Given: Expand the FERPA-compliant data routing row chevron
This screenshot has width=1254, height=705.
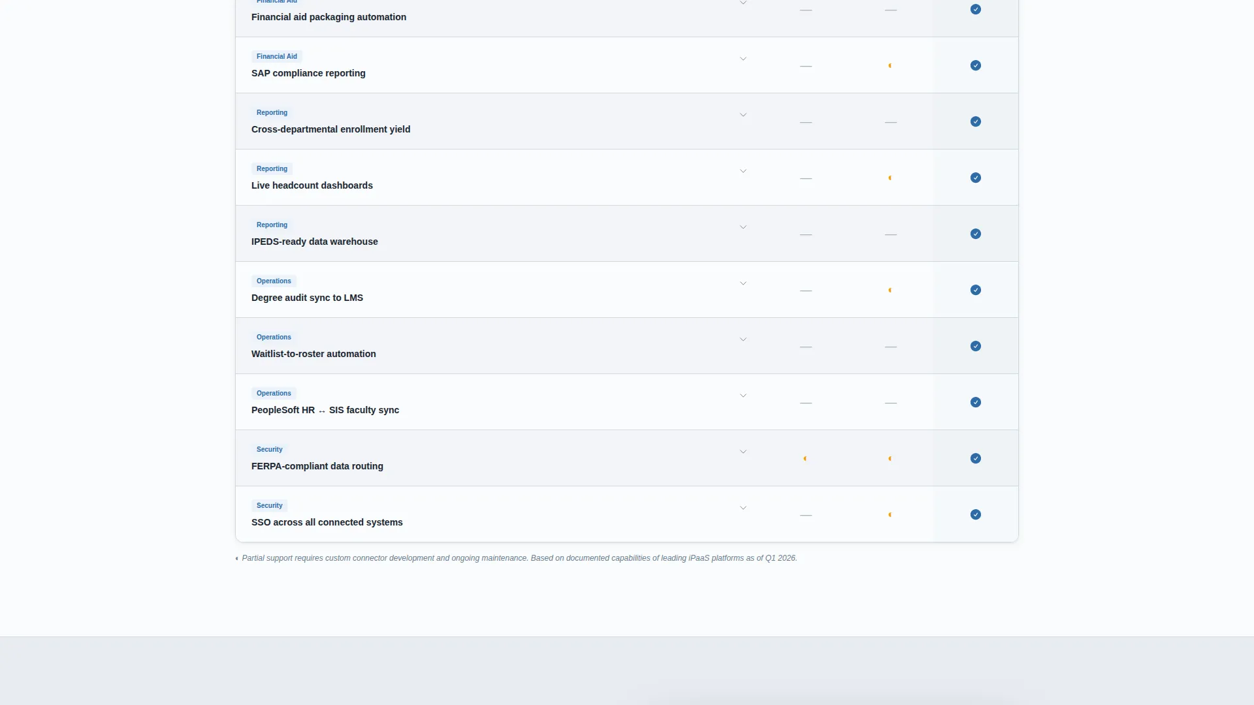Looking at the screenshot, I should point(743,452).
